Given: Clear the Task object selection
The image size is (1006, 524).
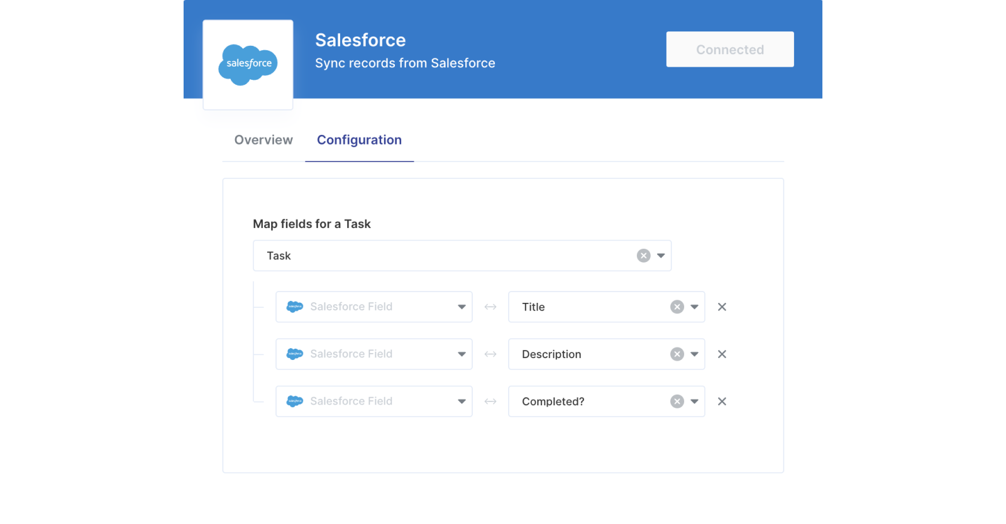Looking at the screenshot, I should click(x=643, y=256).
